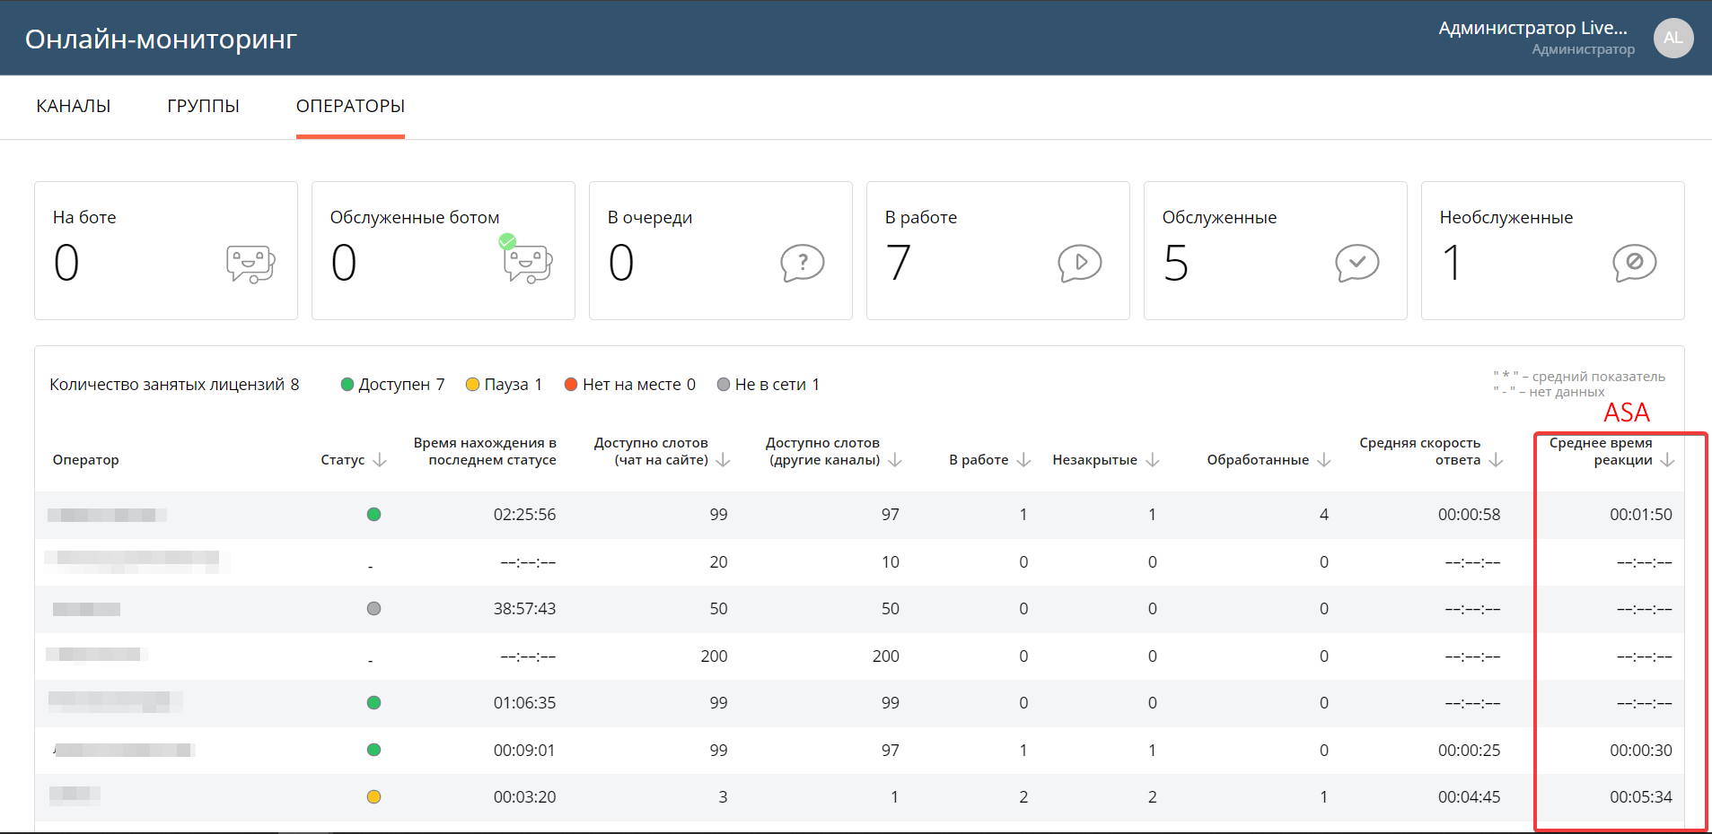Sort table by Обработанные arrow
Viewport: 1712px width, 834px height.
(x=1324, y=460)
